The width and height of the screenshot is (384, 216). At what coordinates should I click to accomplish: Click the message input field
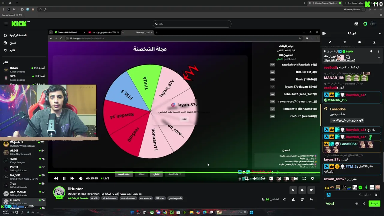point(352,195)
